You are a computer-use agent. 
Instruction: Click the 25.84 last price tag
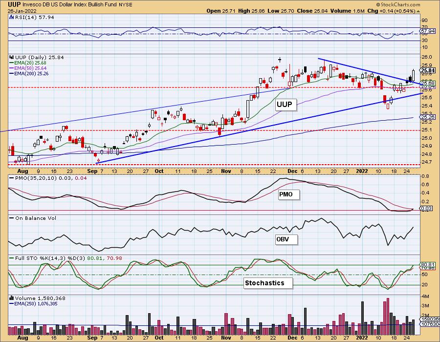point(428,70)
